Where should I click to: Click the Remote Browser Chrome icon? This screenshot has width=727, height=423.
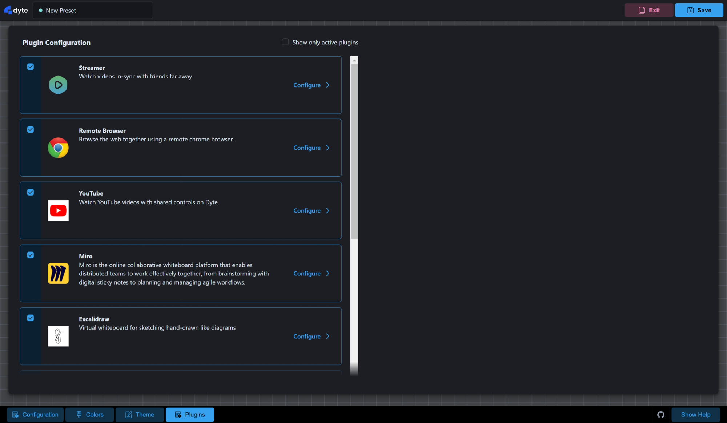click(x=58, y=148)
